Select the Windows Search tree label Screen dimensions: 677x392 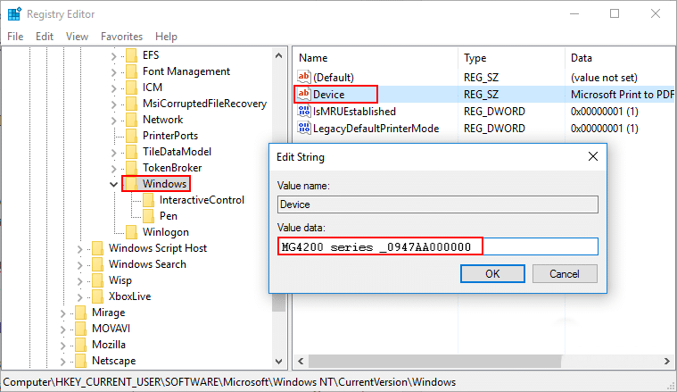click(147, 264)
